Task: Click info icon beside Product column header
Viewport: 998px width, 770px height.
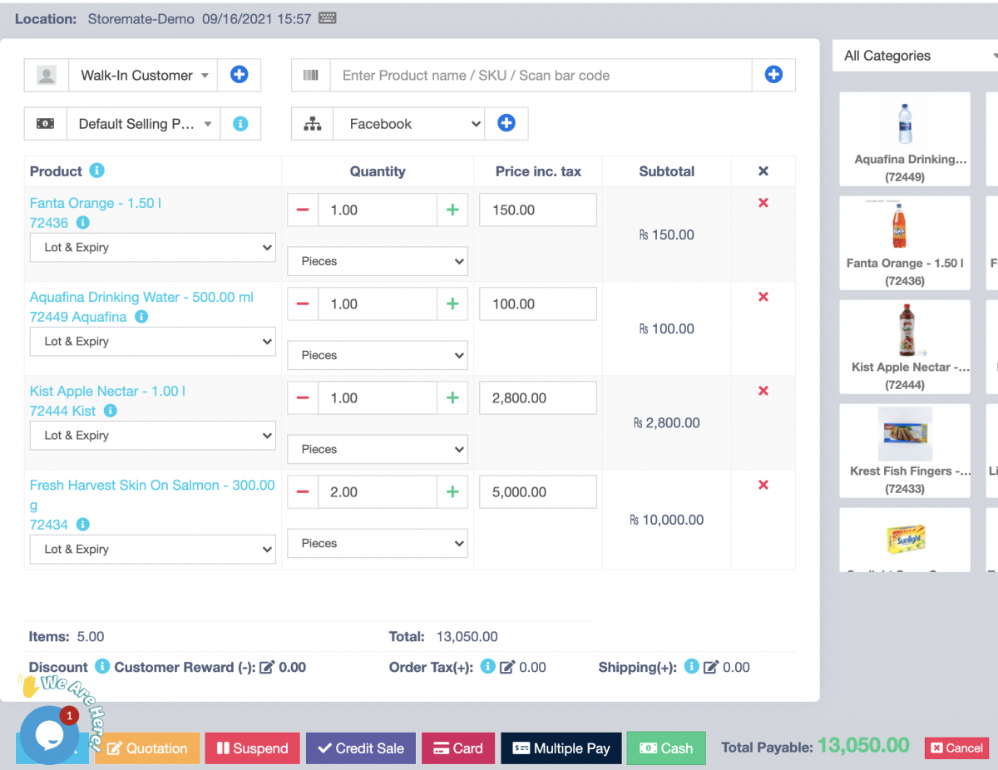Action: (97, 170)
